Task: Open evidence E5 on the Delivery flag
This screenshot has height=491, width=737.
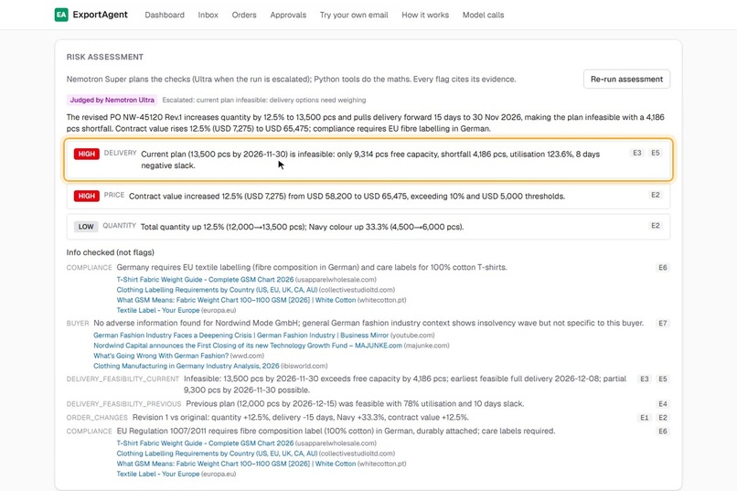Action: coord(656,153)
